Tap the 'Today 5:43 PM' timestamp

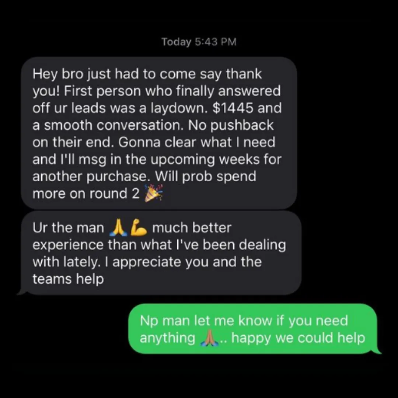(x=199, y=42)
